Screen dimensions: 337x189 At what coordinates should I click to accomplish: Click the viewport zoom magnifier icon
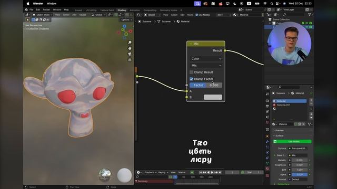[x=130, y=43]
